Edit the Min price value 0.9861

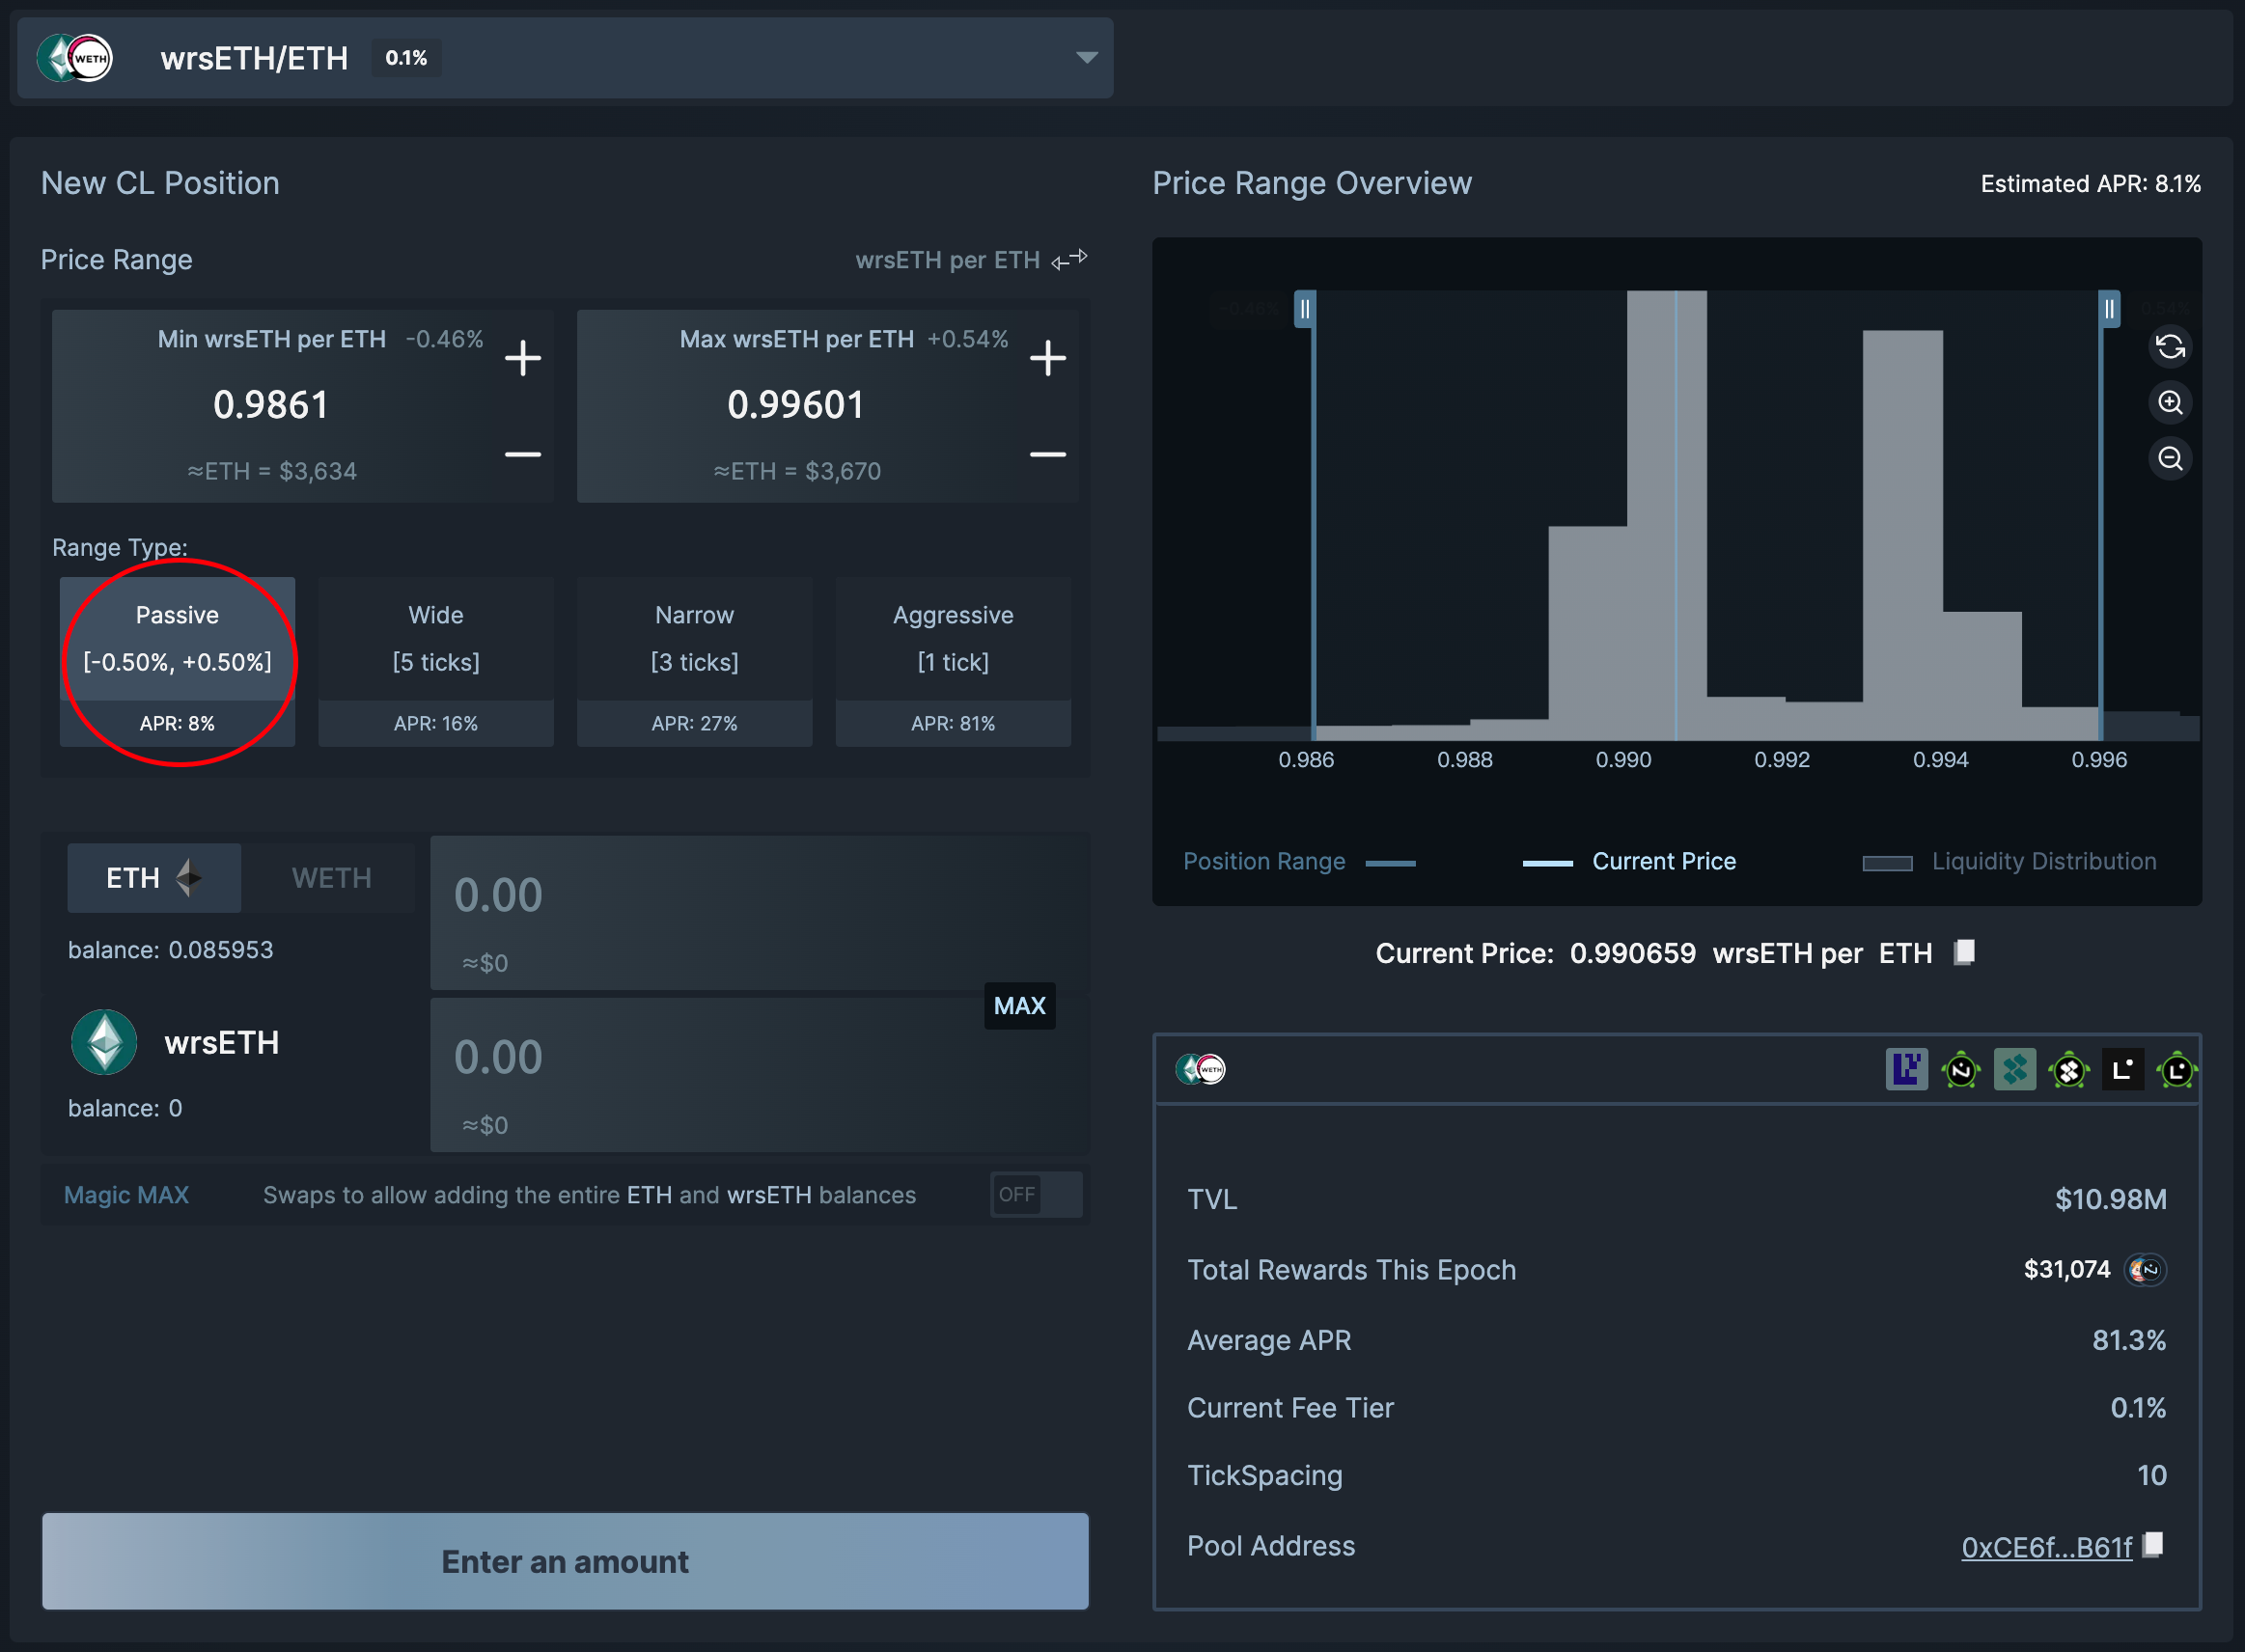click(x=271, y=405)
